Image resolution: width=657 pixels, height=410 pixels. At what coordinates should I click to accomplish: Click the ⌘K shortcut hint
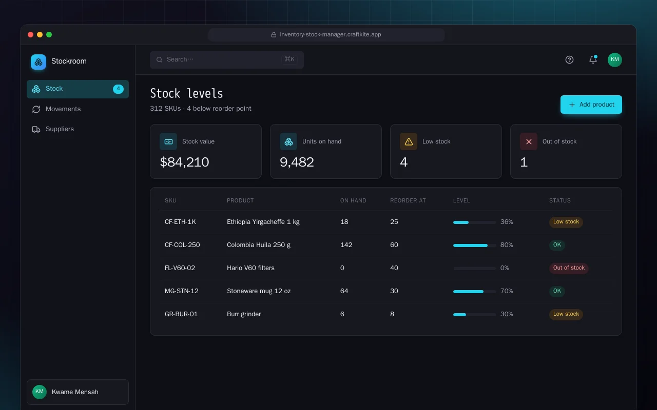point(289,59)
